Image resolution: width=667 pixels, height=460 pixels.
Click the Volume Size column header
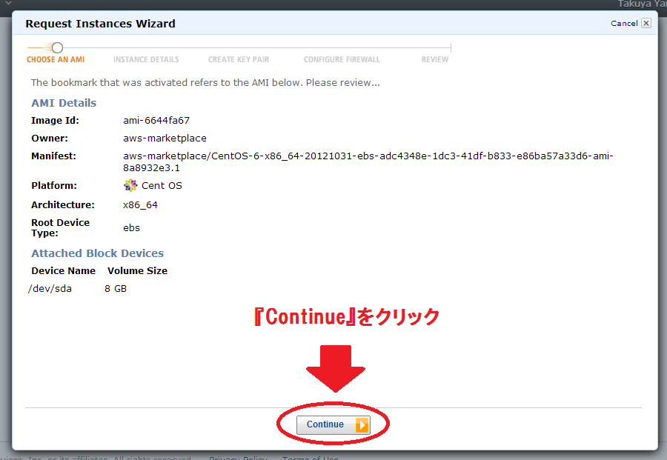click(137, 271)
